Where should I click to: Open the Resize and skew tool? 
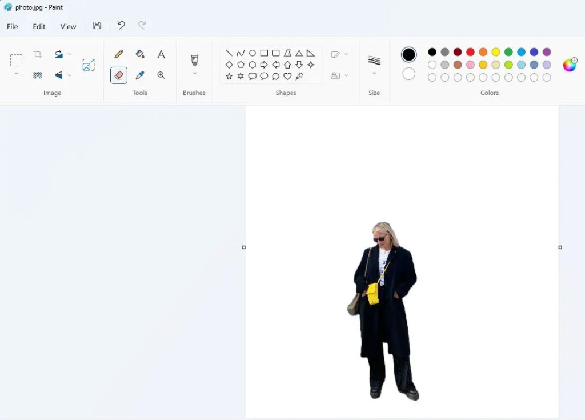[89, 65]
